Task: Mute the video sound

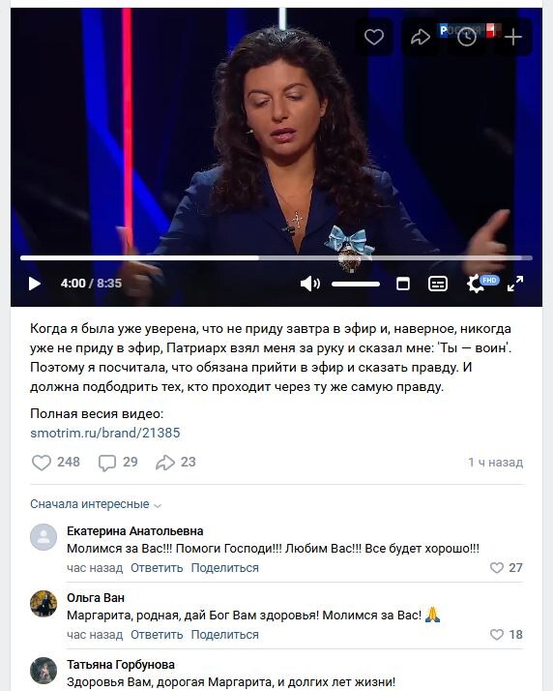Action: (x=310, y=284)
